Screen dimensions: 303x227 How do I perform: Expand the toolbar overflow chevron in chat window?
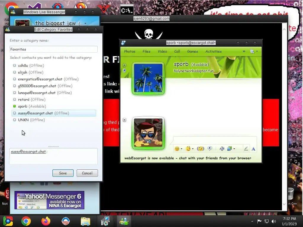244,51
